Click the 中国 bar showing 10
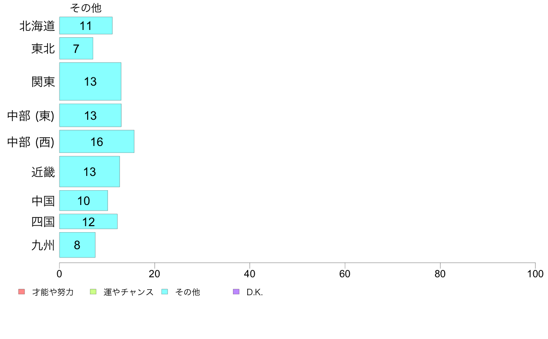Screen dimensions: 548x339 tap(83, 200)
